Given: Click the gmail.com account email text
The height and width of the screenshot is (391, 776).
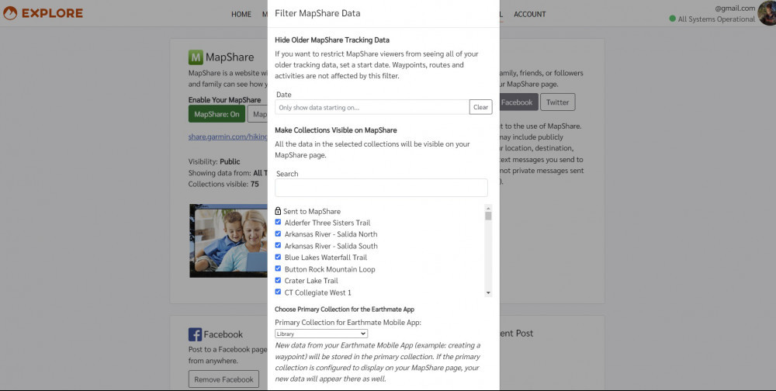Looking at the screenshot, I should (735, 8).
